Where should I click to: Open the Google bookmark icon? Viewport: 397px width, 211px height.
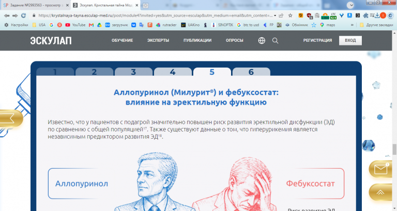point(51,25)
